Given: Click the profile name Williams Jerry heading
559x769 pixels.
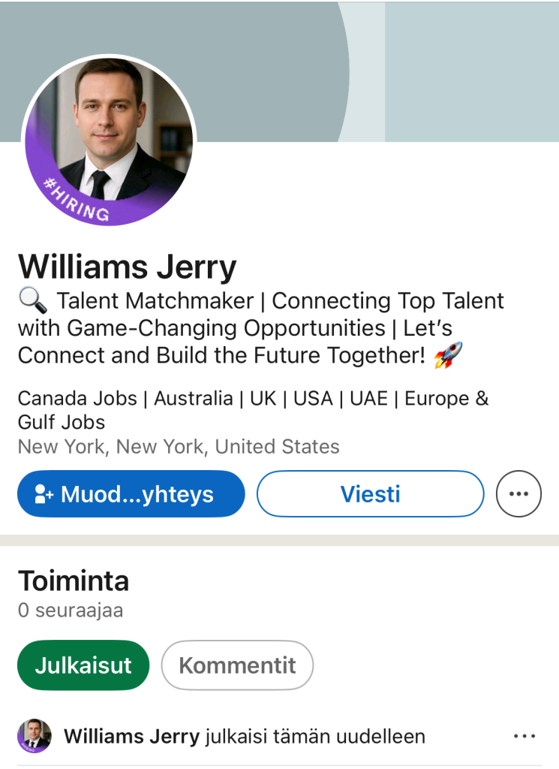Looking at the screenshot, I should [x=128, y=267].
